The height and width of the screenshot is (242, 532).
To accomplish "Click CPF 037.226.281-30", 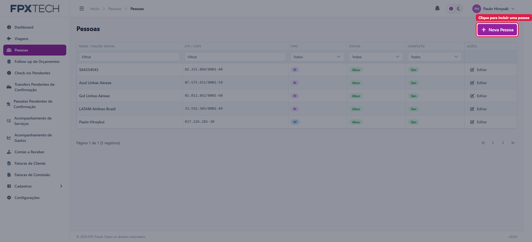I will 199,122.
